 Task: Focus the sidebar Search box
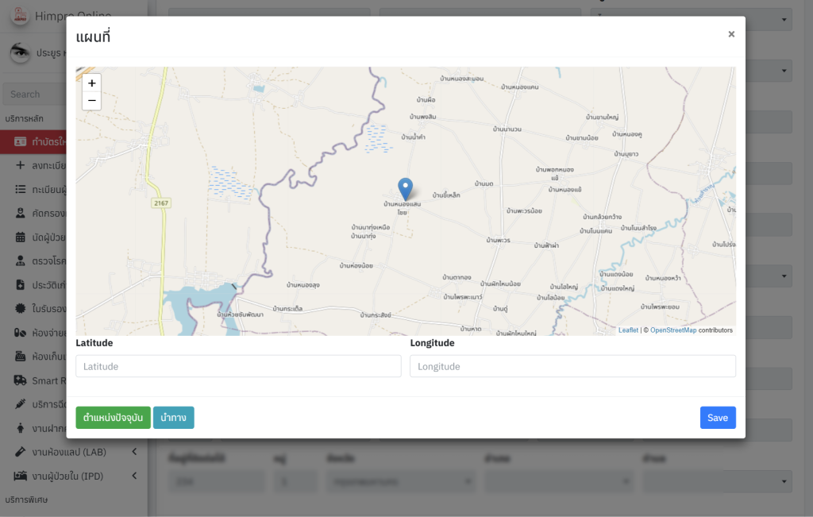[x=34, y=94]
